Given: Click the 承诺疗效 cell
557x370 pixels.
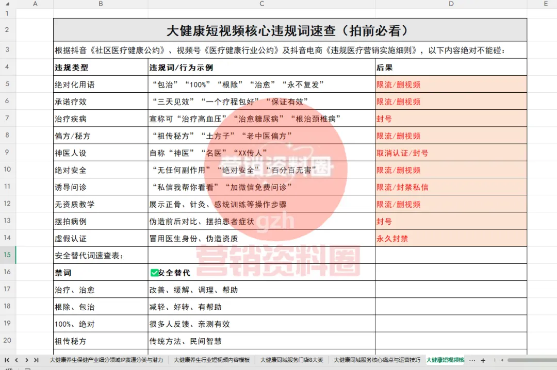Looking at the screenshot, I should click(x=101, y=101).
